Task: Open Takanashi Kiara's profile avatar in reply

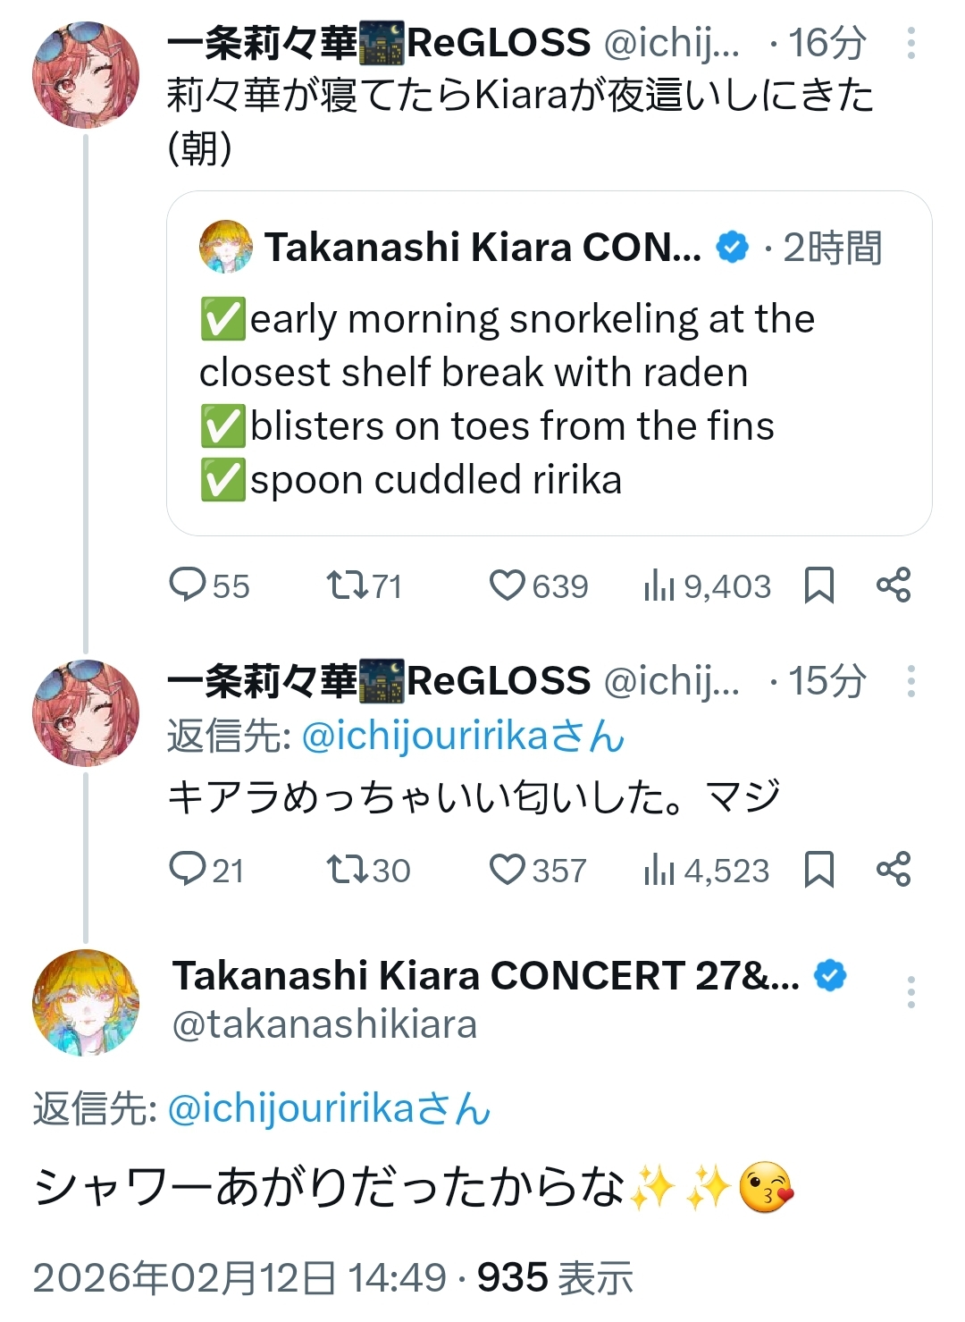Action: [x=86, y=1002]
